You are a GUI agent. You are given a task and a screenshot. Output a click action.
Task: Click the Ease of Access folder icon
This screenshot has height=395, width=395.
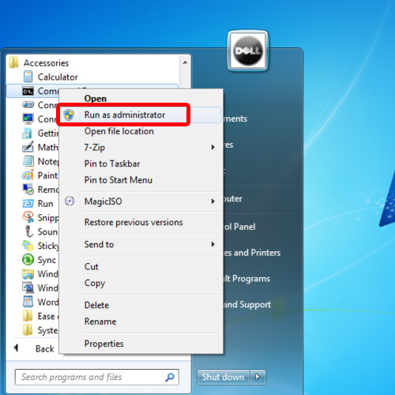[28, 316]
